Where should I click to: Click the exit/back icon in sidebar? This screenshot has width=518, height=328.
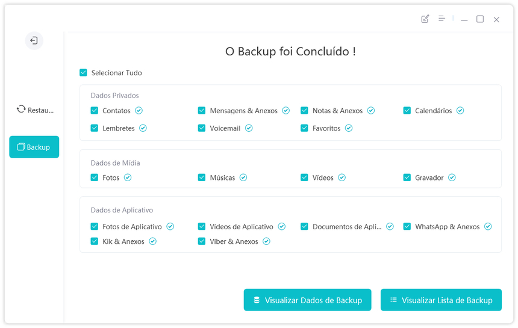tap(34, 40)
